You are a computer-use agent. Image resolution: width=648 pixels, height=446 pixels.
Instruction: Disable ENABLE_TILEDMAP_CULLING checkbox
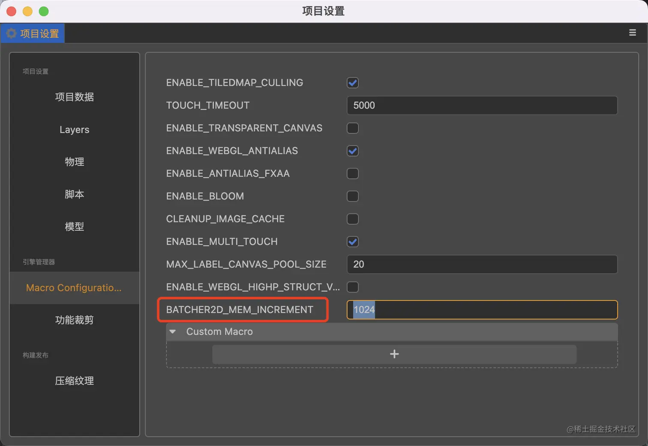(353, 83)
